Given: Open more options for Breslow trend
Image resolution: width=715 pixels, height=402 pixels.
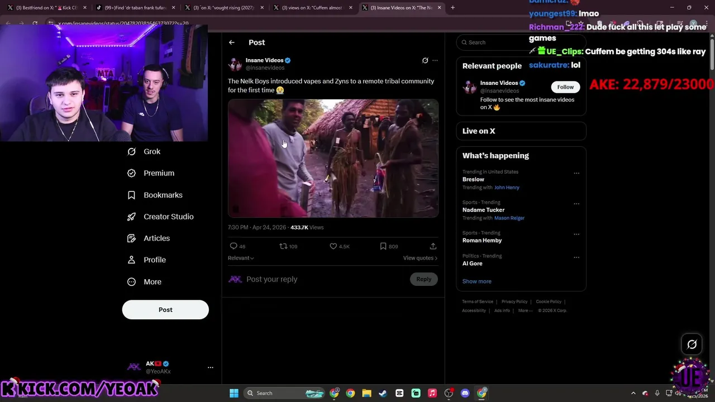Looking at the screenshot, I should (x=576, y=173).
